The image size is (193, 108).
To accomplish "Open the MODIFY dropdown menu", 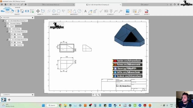I will point(40,14).
